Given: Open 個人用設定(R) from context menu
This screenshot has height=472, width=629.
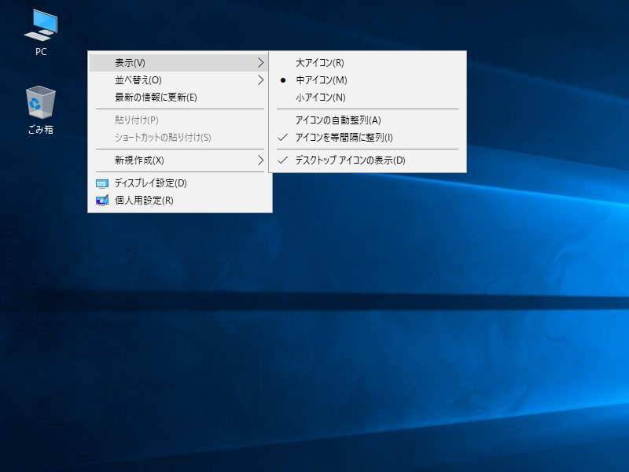Looking at the screenshot, I should point(178,201).
